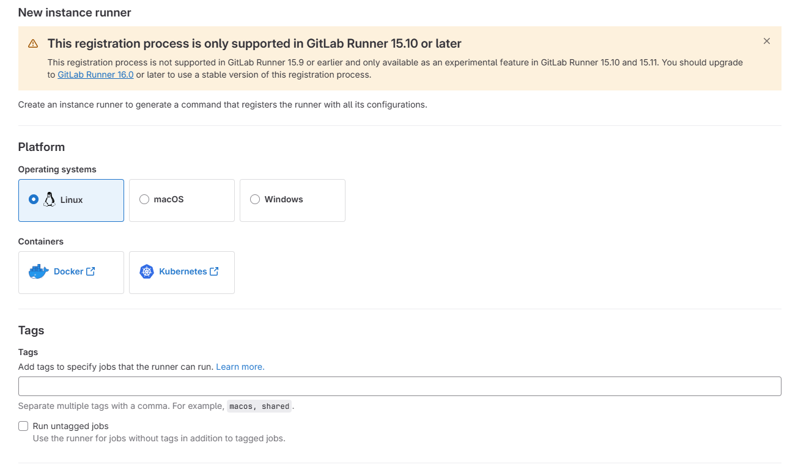Click the external link icon beside Docker
Viewport: 787px width, 470px height.
coord(91,271)
